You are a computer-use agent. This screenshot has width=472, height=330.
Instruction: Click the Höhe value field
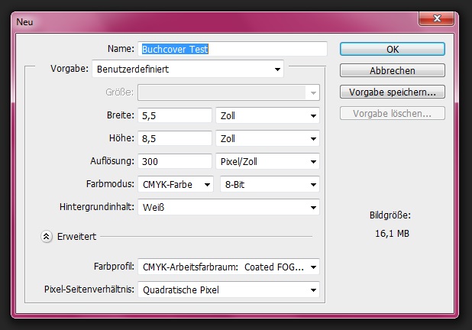coord(175,138)
